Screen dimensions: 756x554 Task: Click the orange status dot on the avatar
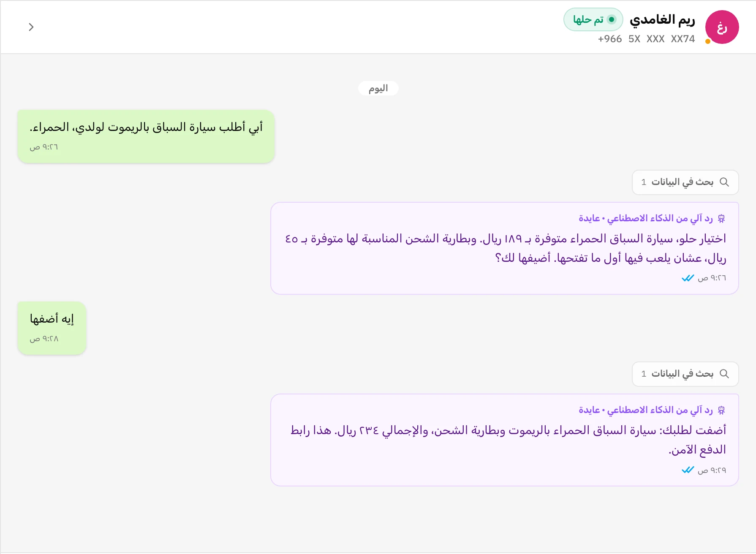pyautogui.click(x=708, y=41)
